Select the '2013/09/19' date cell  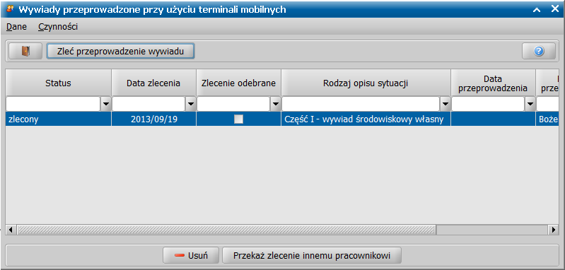154,119
